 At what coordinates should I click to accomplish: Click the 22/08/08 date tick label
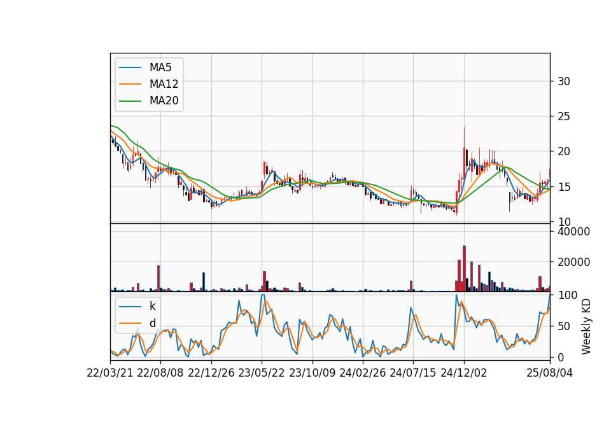point(160,373)
